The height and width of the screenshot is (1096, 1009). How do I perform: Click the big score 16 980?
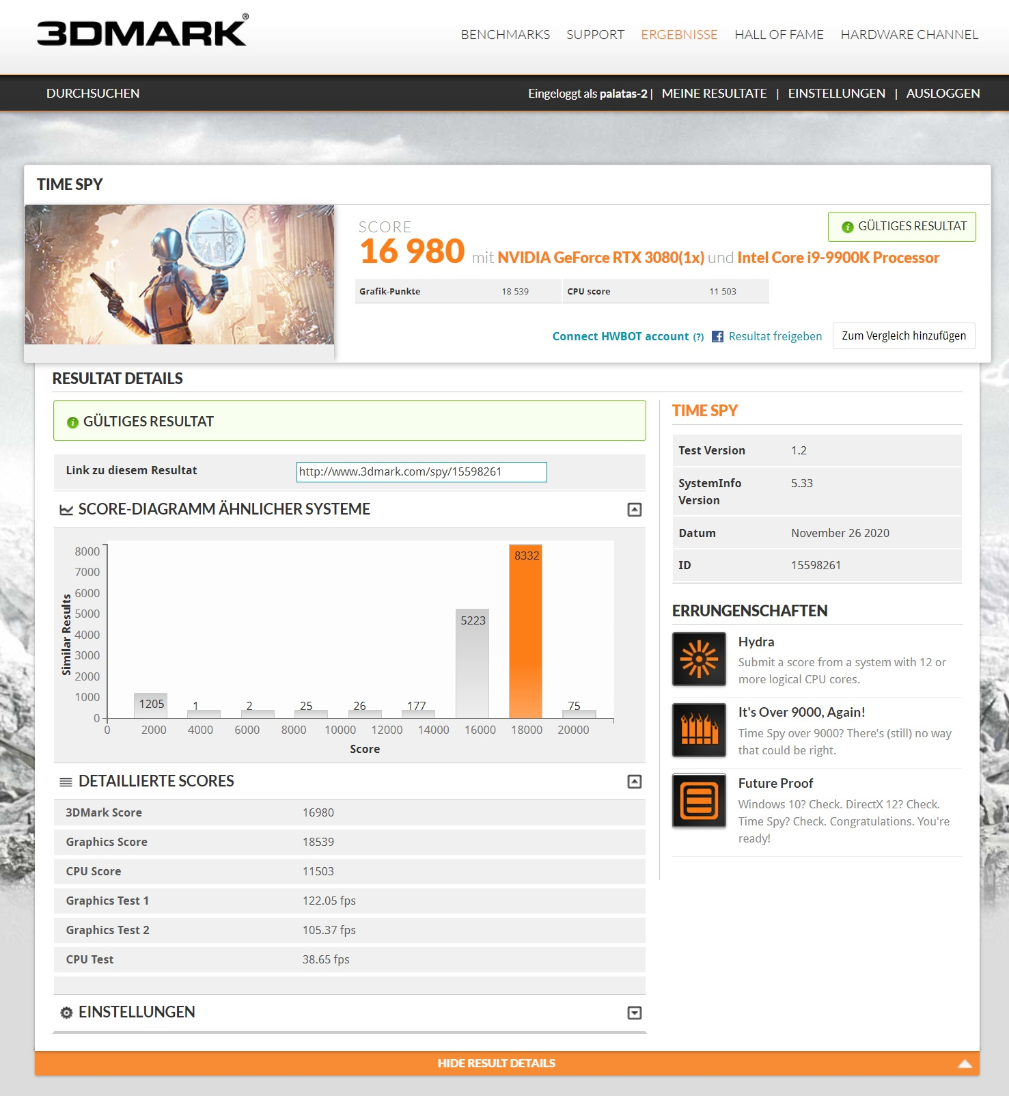412,251
